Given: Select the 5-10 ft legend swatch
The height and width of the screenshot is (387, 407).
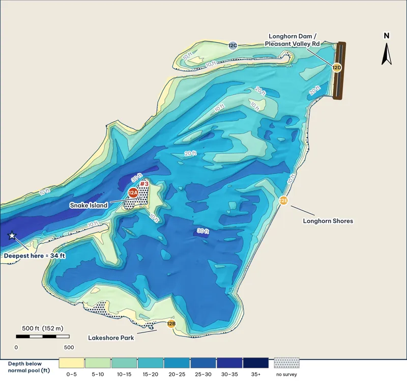Looking at the screenshot, I should [98, 363].
